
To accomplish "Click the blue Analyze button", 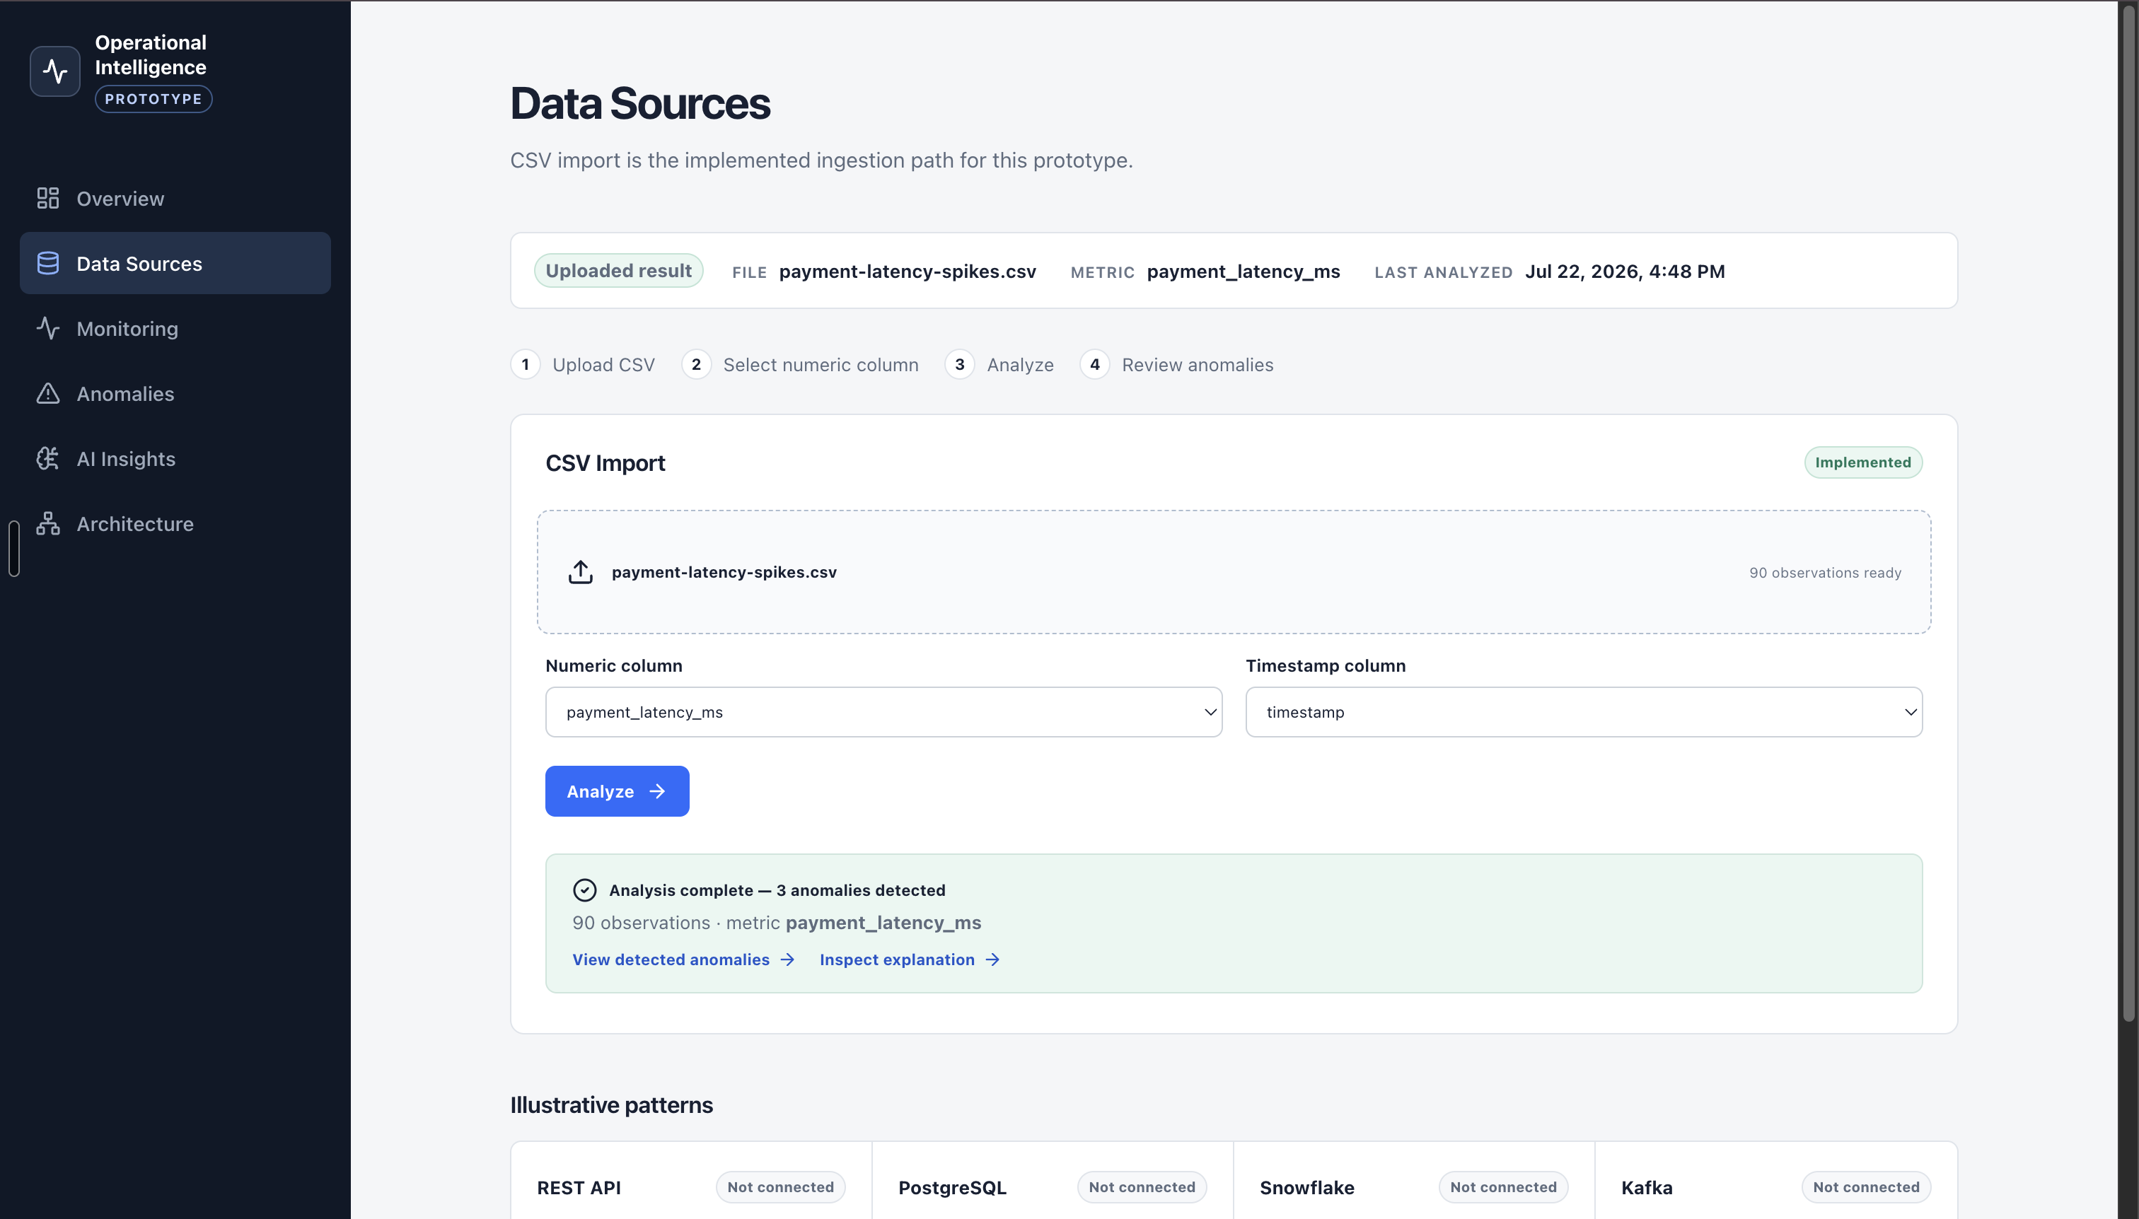I will click(618, 791).
